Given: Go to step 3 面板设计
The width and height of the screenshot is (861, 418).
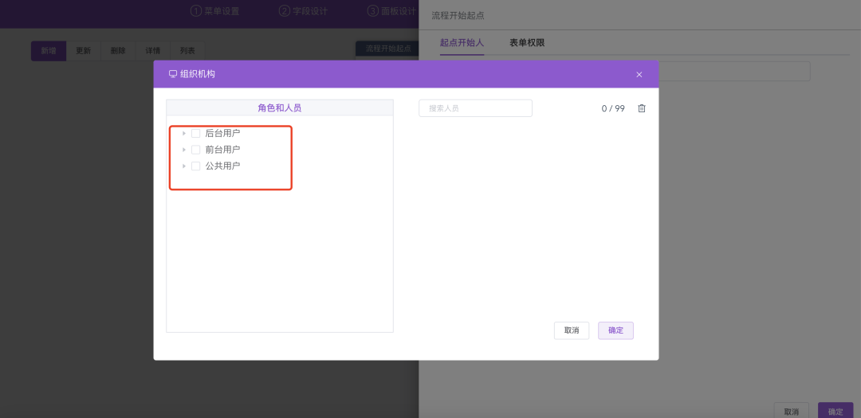Looking at the screenshot, I should 391,11.
